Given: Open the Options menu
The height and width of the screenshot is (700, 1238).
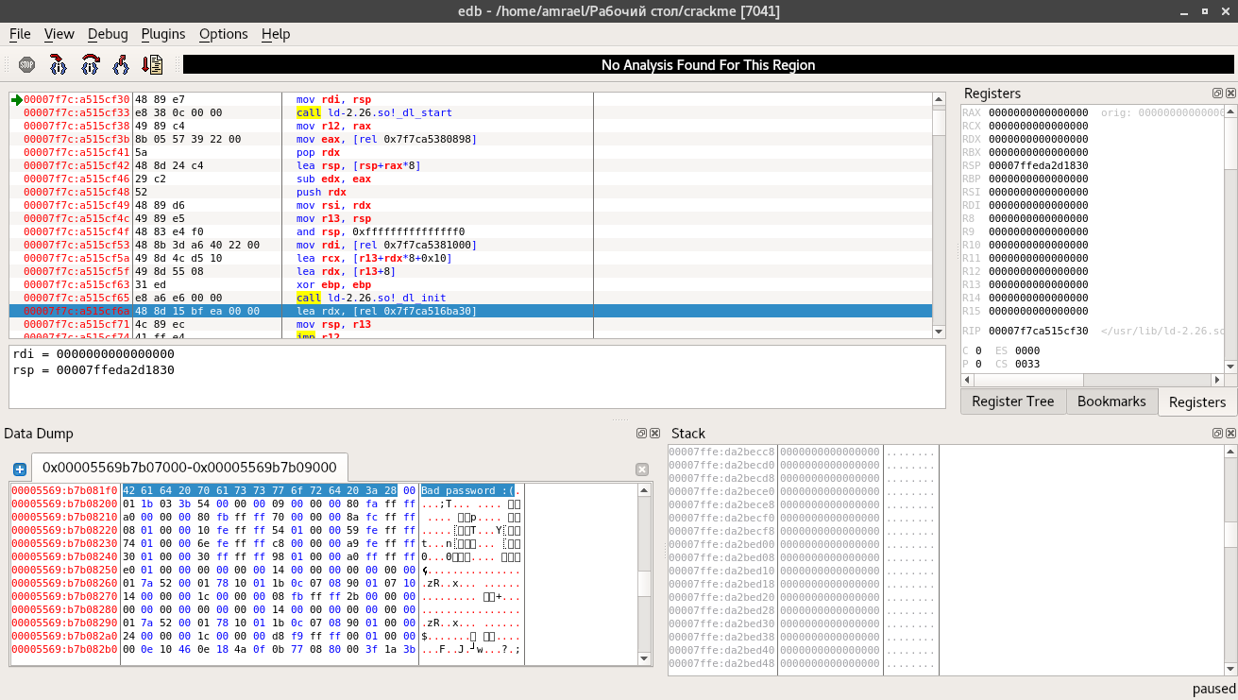Looking at the screenshot, I should click(223, 34).
